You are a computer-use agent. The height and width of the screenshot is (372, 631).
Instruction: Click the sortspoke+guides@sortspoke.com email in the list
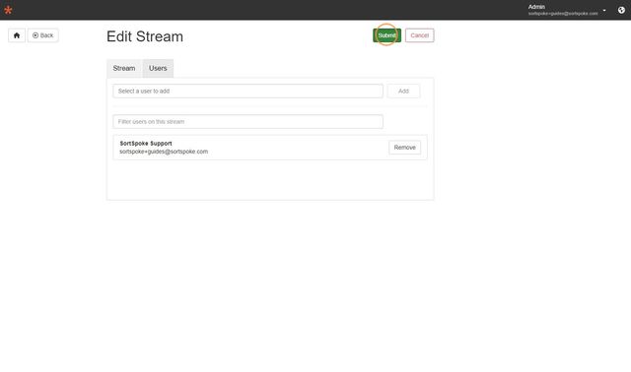[164, 152]
